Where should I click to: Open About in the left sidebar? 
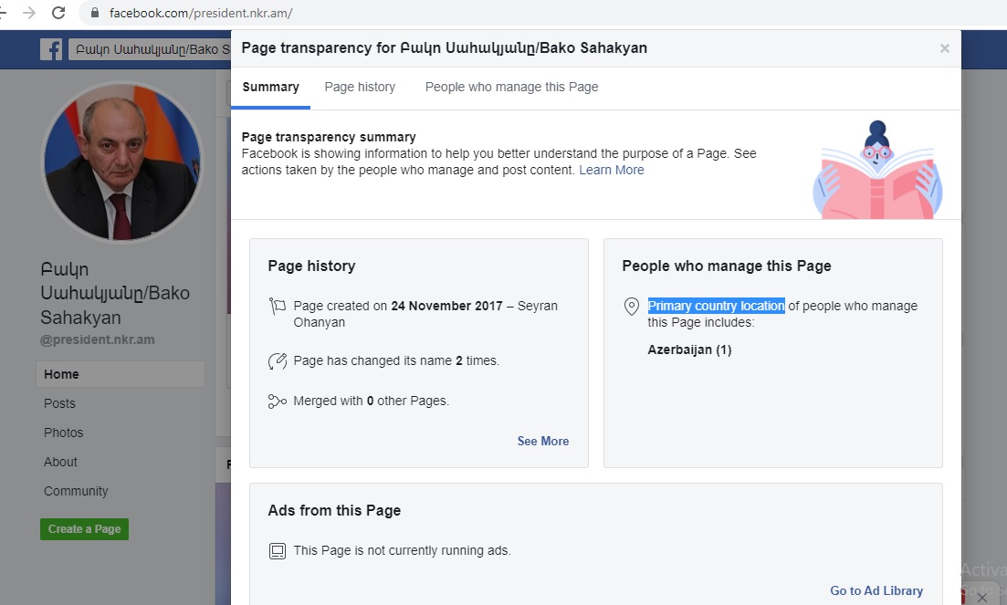pos(60,462)
